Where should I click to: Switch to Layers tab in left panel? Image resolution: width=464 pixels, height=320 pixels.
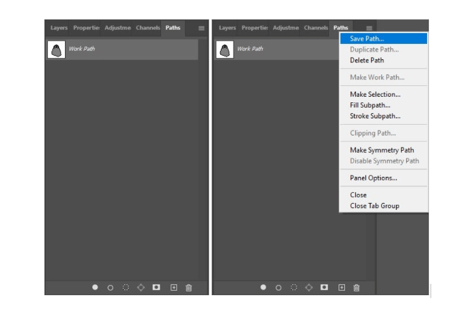[59, 28]
